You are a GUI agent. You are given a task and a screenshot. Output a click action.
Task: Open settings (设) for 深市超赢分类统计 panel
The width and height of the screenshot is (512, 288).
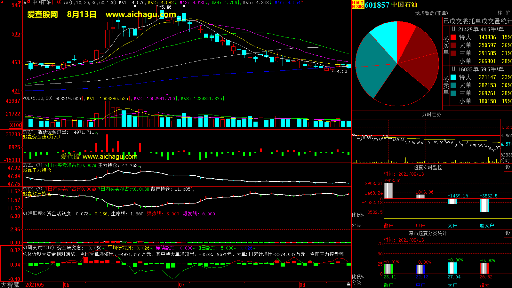pyautogui.click(x=508, y=233)
